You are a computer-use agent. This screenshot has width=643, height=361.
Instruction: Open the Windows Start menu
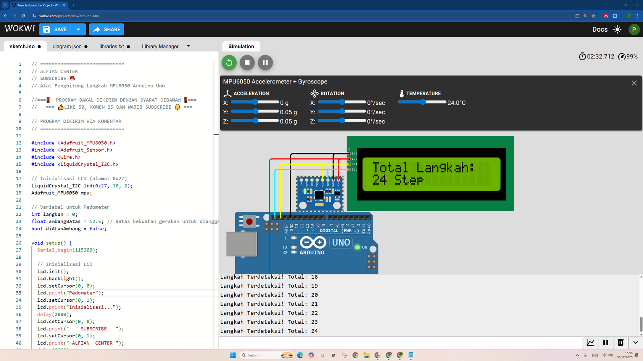click(x=233, y=355)
